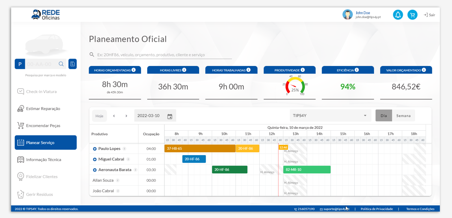Select the Dia view toggle
Image resolution: width=452 pixels, height=218 pixels.
[383, 116]
